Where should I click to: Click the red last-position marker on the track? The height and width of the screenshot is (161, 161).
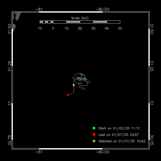[x=68, y=95]
